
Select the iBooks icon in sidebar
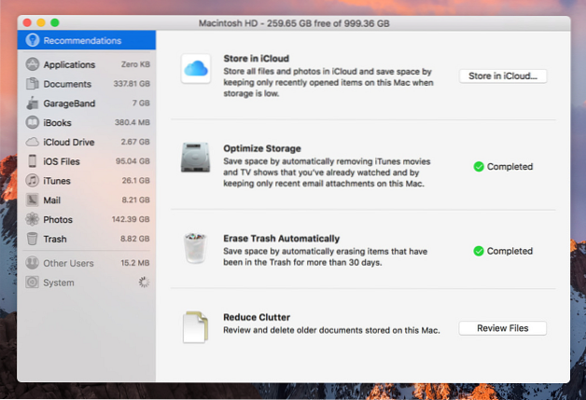(33, 123)
